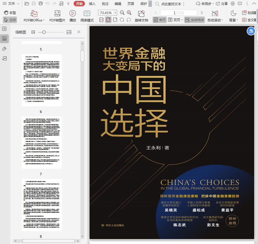Click the 旋转文档 rotate document button
This screenshot has width=258, height=244.
coord(141,16)
